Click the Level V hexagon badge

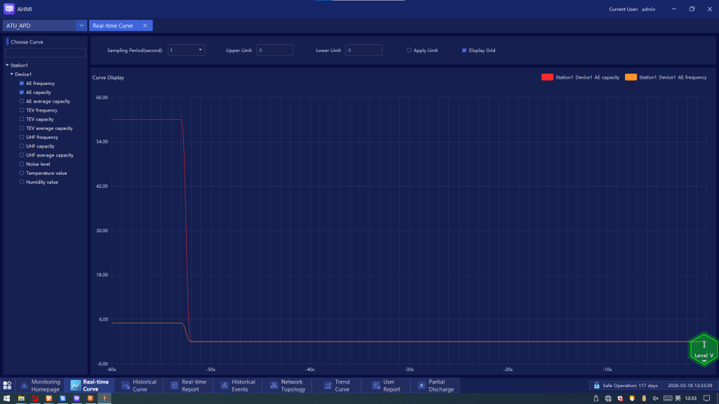(x=704, y=349)
